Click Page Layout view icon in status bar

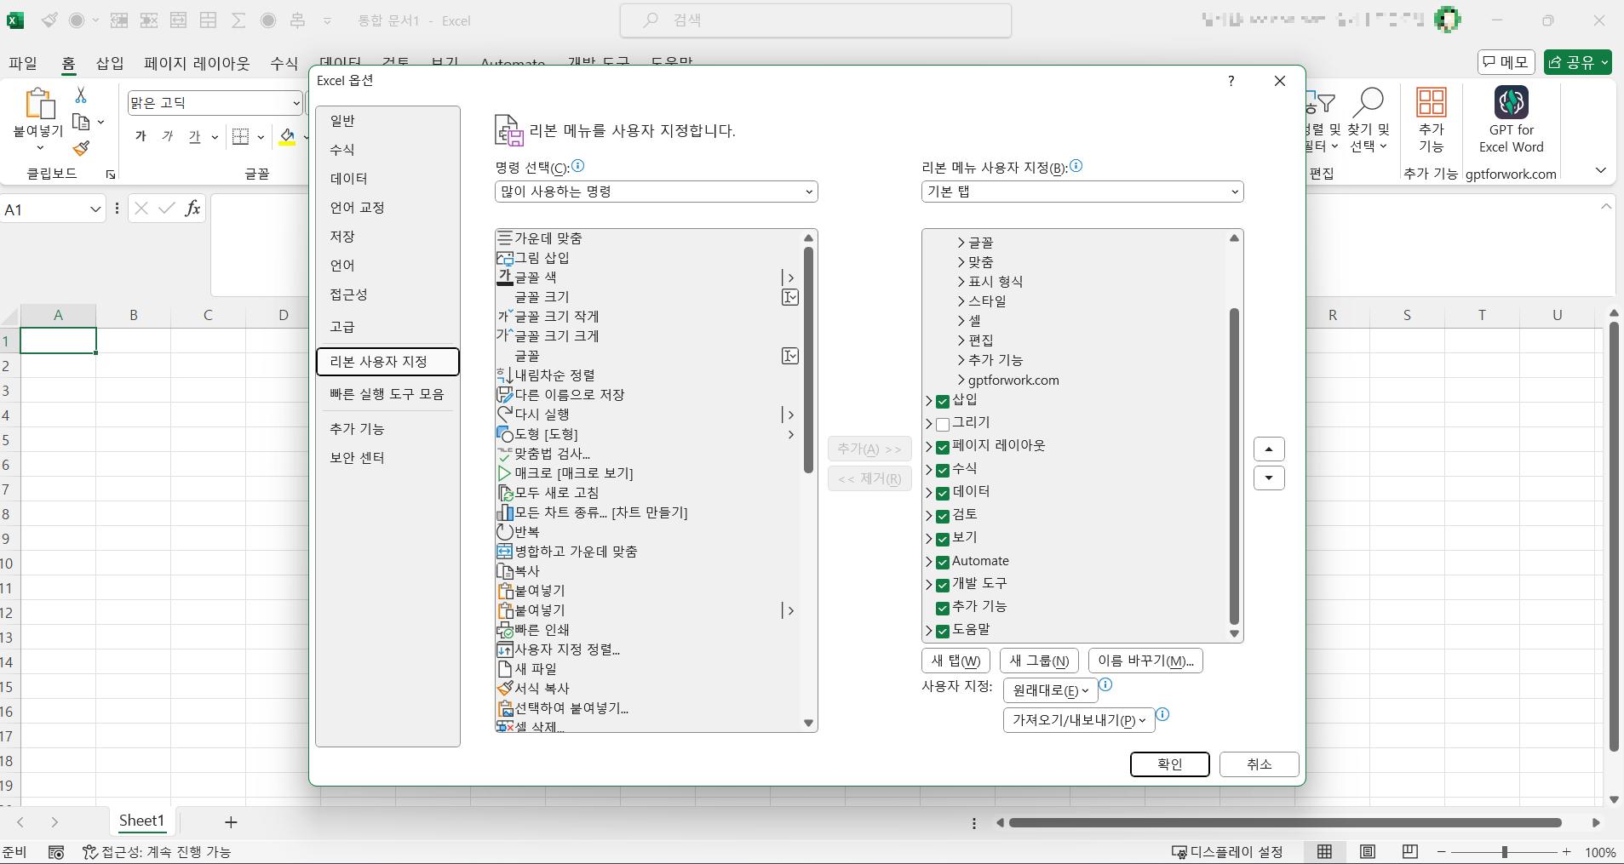coord(1368,852)
